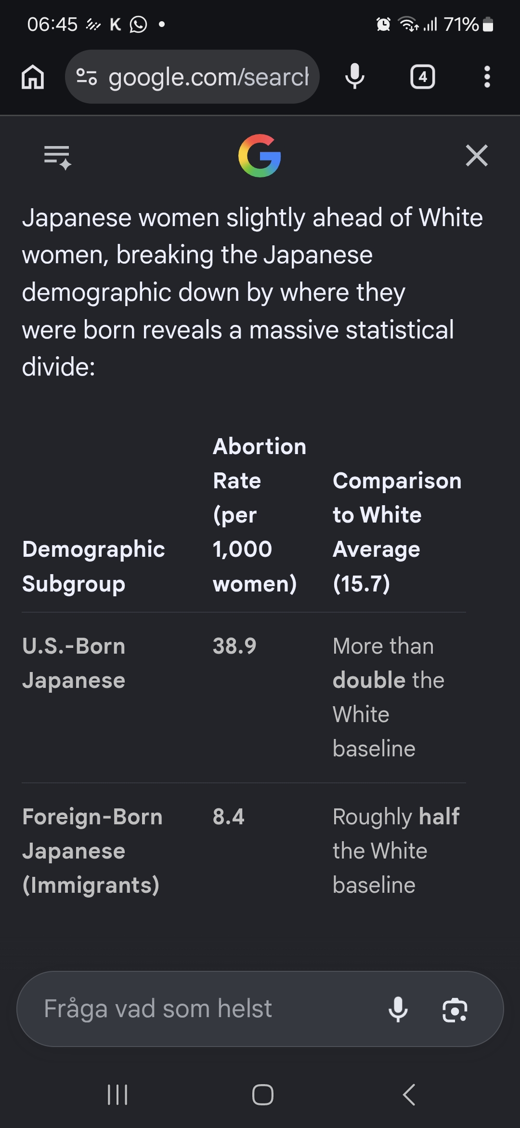Close the AI mode panel
Viewport: 520px width, 1128px height.
point(477,155)
